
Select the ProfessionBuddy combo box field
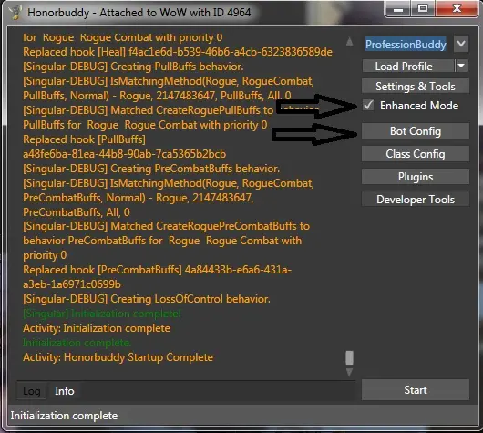coord(406,45)
